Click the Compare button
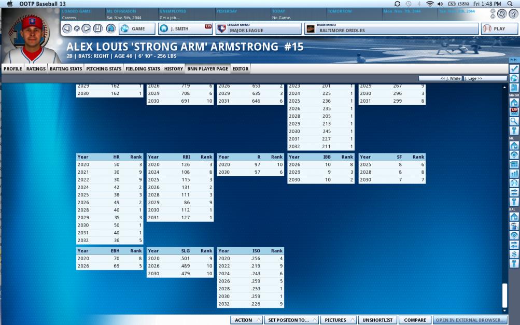The width and height of the screenshot is (520, 325). (x=415, y=320)
